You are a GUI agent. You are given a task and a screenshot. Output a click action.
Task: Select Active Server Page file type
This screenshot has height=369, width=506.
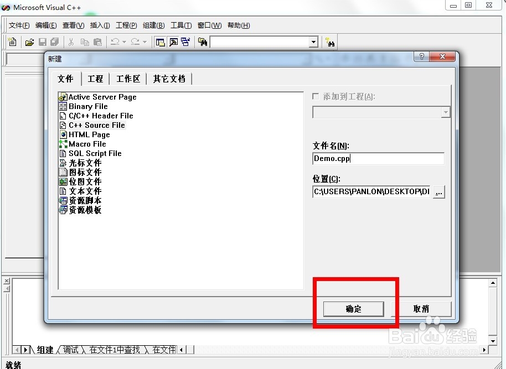coord(98,97)
